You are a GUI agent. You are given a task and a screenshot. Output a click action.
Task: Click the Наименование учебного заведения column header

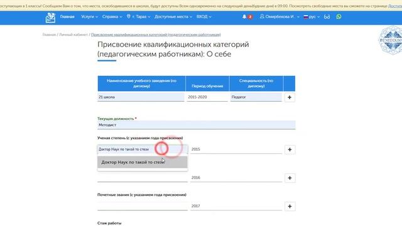[x=141, y=83]
